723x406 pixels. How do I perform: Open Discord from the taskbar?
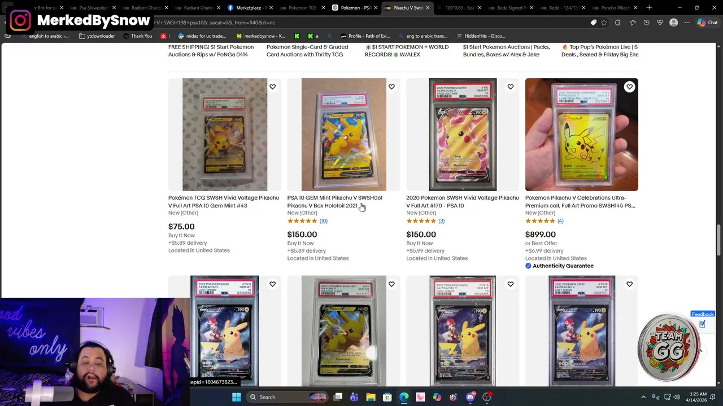coord(470,397)
